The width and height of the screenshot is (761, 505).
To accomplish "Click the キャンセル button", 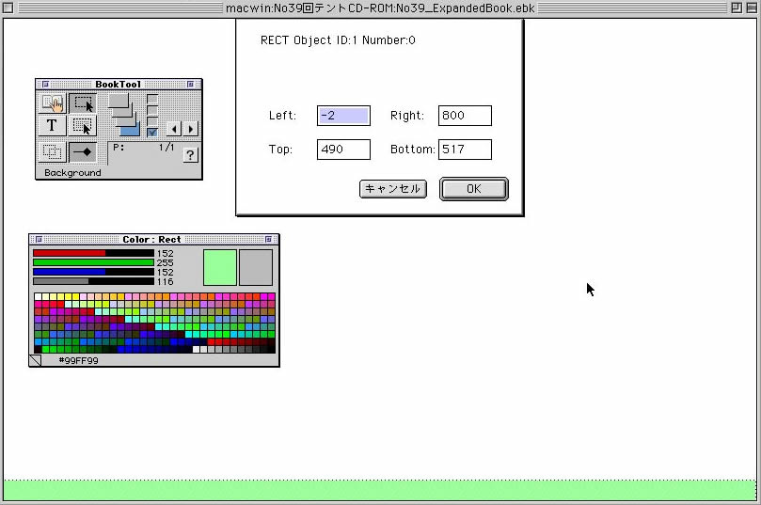I will click(x=393, y=189).
